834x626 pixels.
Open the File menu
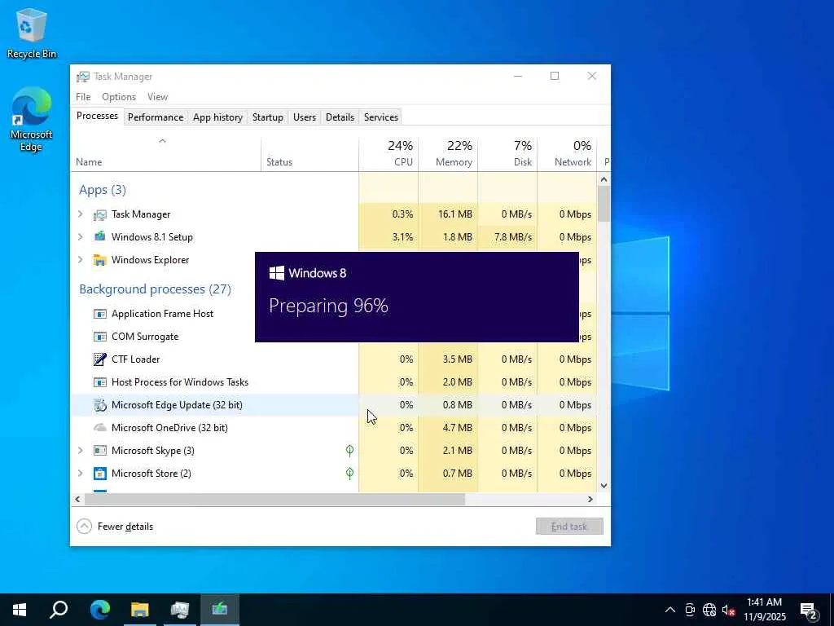(x=83, y=97)
